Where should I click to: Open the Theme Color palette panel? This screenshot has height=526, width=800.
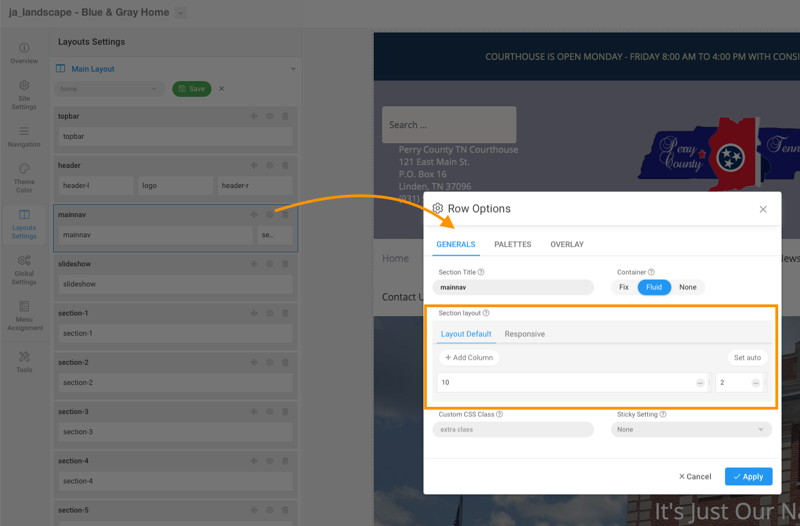coord(24,177)
